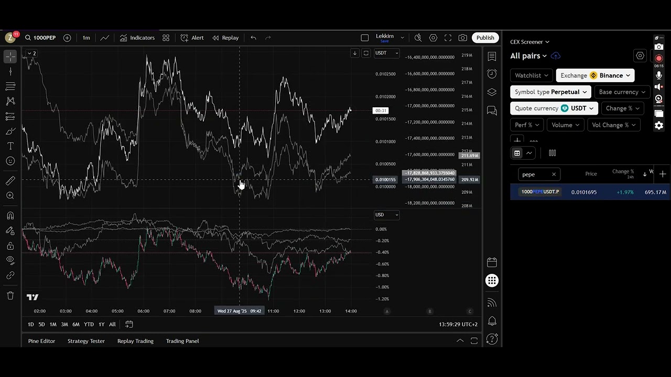Open the Replay Trading tab
Screen dimensions: 671x377
click(x=135, y=341)
